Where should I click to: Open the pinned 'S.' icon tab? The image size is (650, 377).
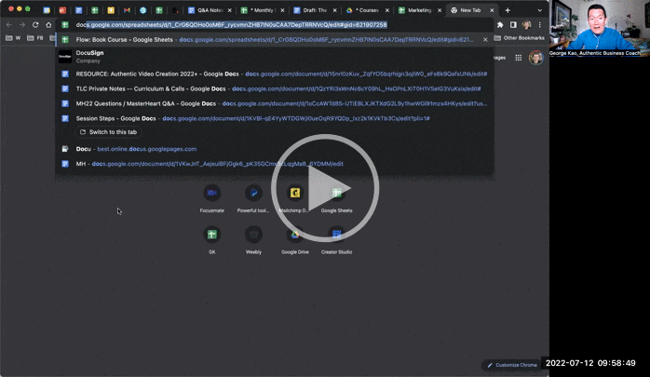(175, 10)
